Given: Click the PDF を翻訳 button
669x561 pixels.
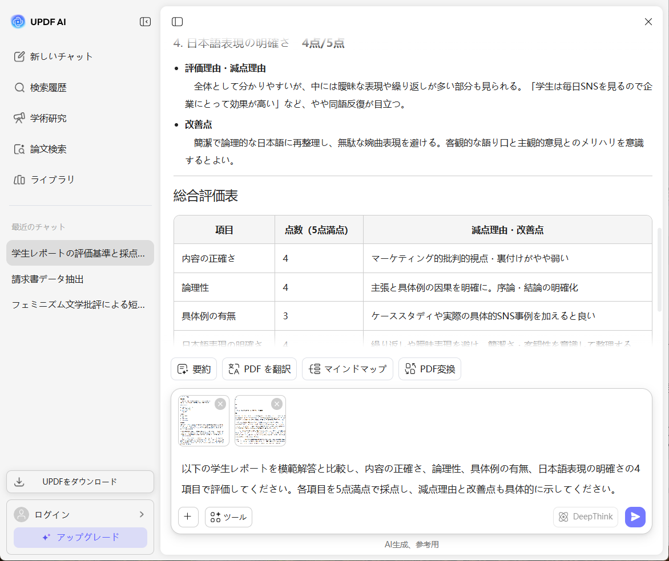Looking at the screenshot, I should (x=259, y=369).
